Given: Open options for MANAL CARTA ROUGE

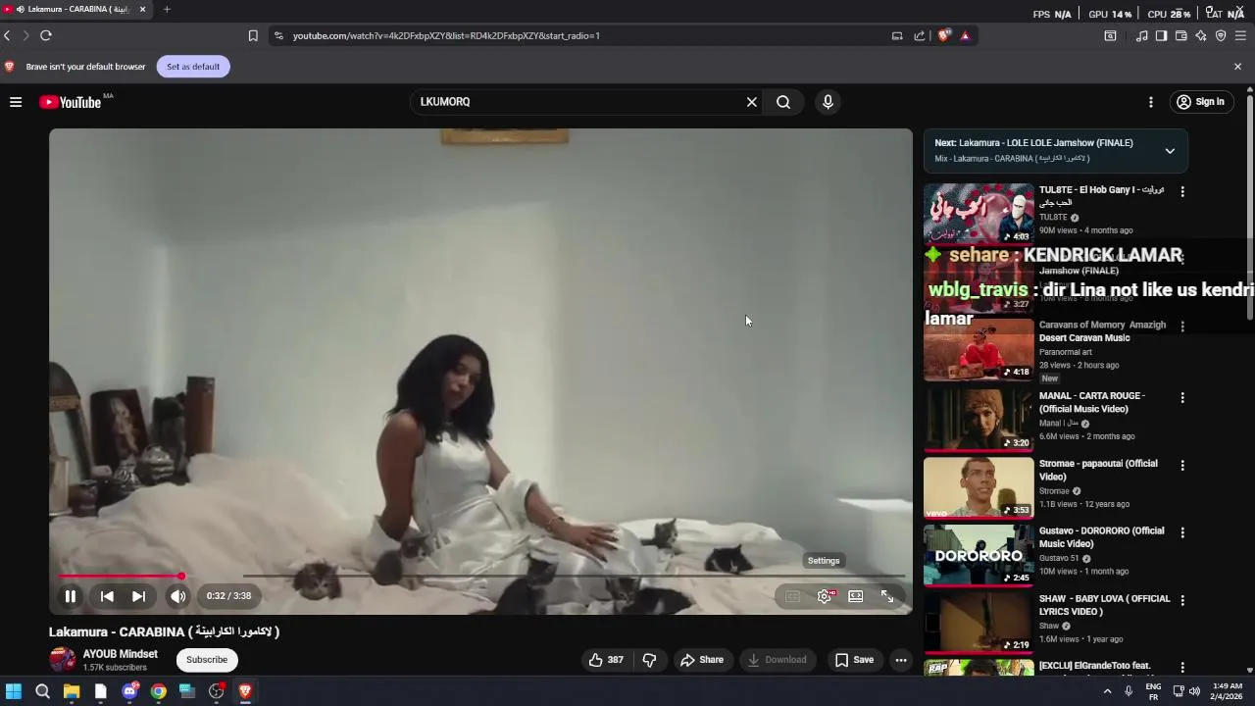Looking at the screenshot, I should click(1182, 398).
